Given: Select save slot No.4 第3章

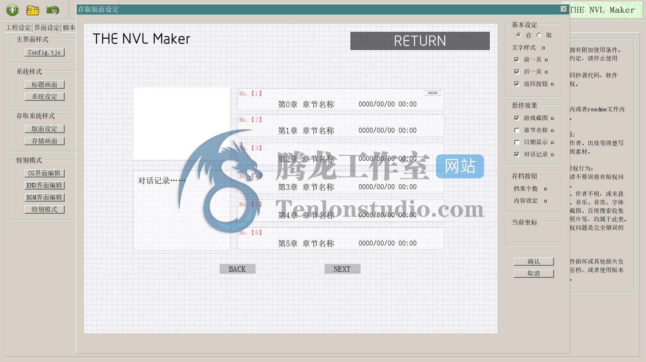Looking at the screenshot, I should click(x=341, y=182).
